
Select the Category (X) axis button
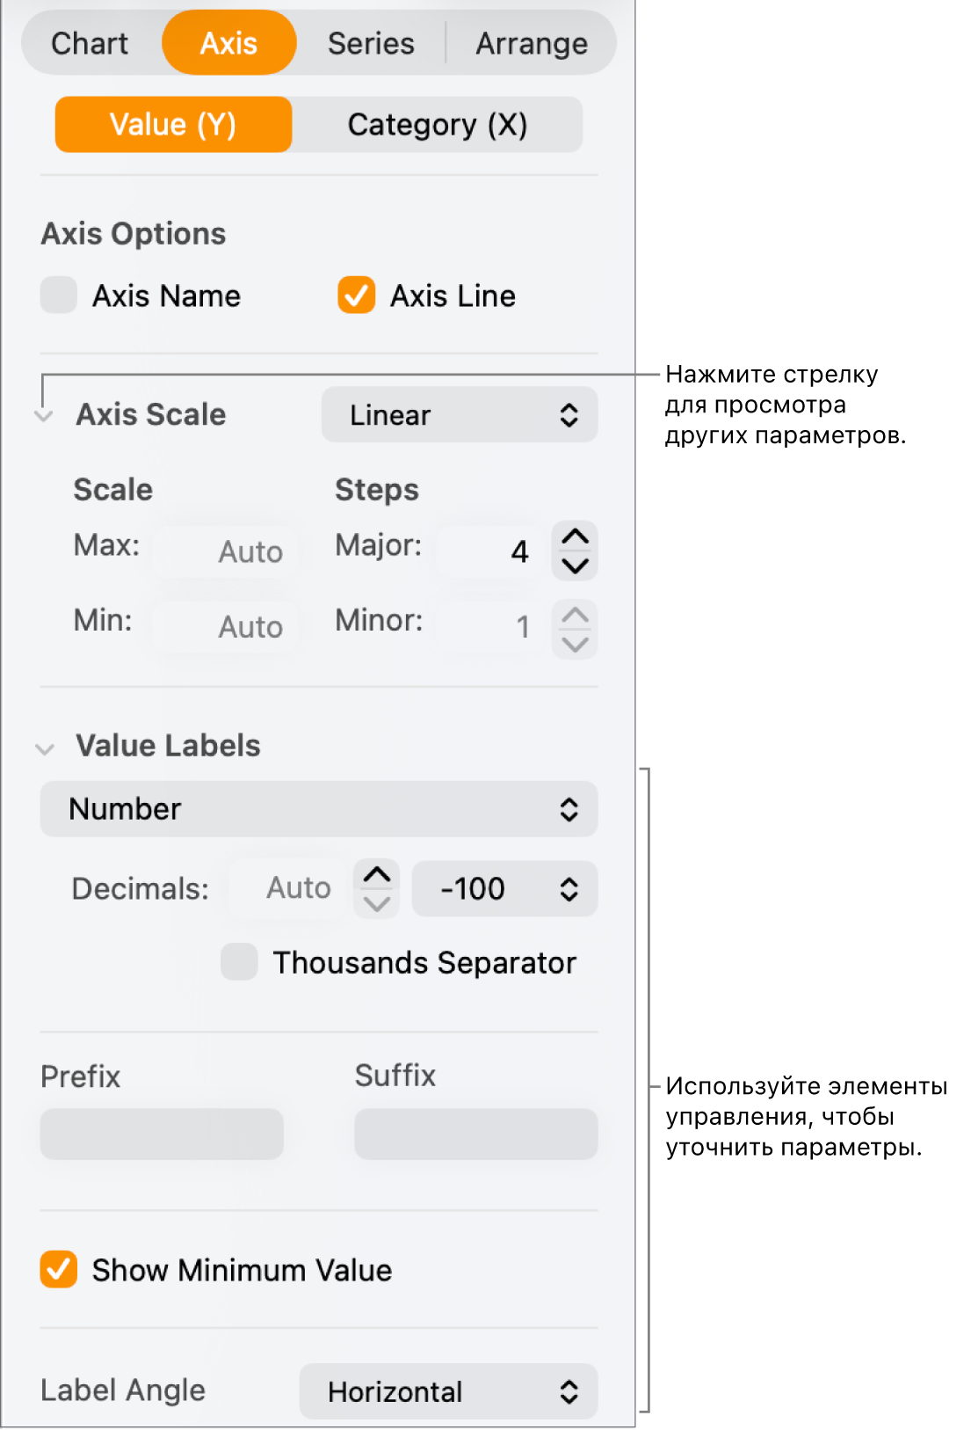pyautogui.click(x=437, y=125)
